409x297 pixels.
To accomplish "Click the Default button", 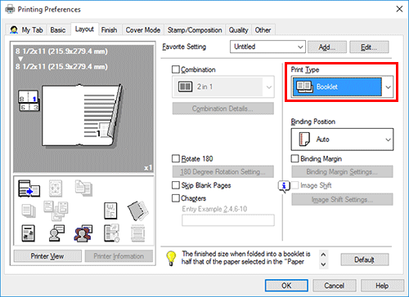I will (x=365, y=259).
